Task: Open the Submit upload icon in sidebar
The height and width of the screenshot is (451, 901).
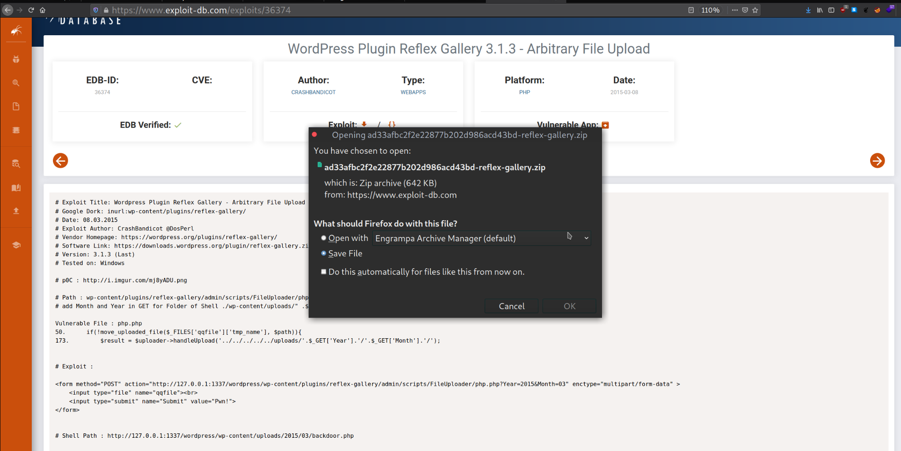Action: point(16,211)
